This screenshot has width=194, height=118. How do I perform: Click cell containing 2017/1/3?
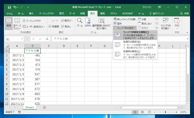(17, 65)
